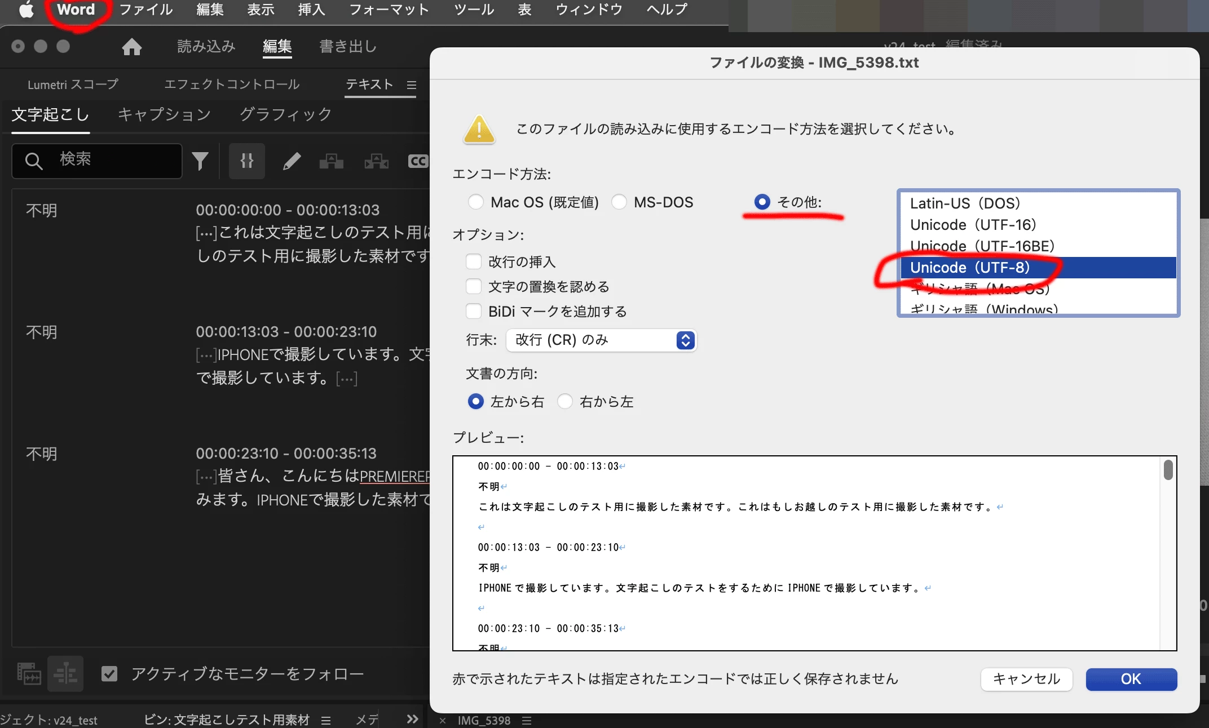
Task: Toggle the pause-marker display button beside filter
Action: (x=247, y=161)
